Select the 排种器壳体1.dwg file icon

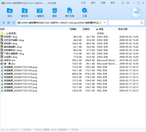(x=2, y=50)
